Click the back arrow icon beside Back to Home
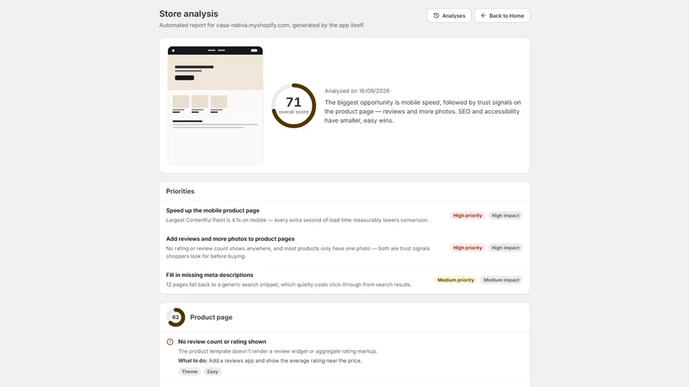The width and height of the screenshot is (689, 387). 483,15
